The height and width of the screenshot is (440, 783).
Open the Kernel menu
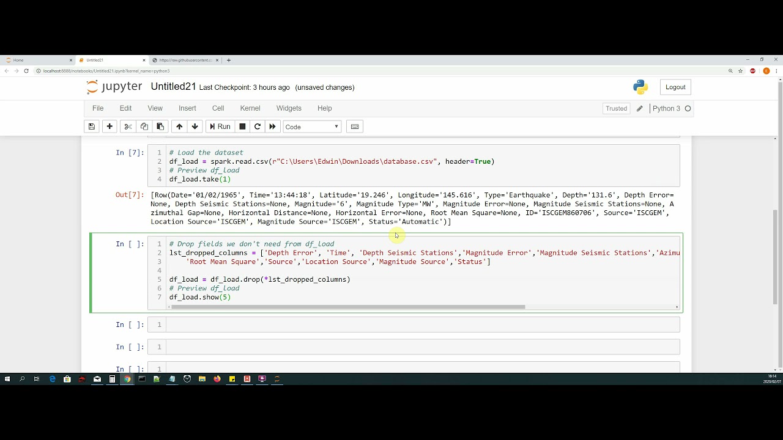(x=250, y=108)
